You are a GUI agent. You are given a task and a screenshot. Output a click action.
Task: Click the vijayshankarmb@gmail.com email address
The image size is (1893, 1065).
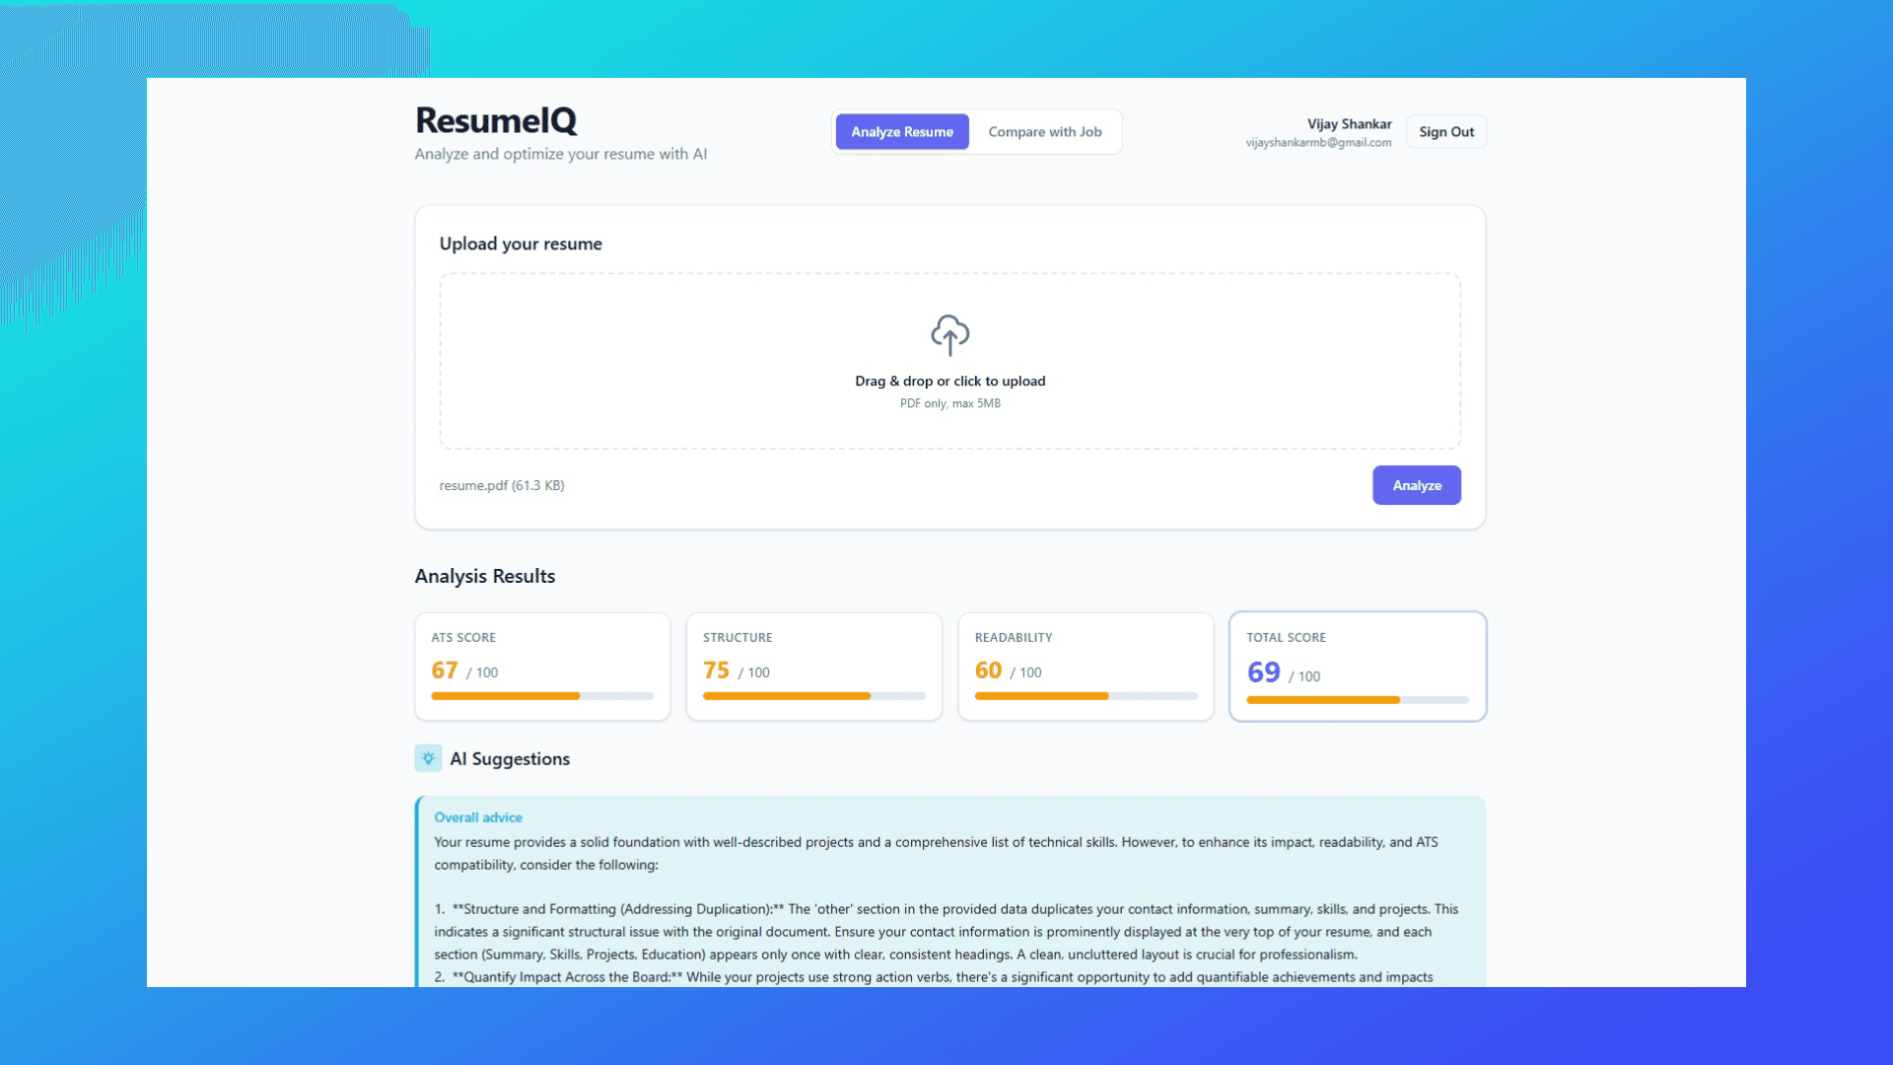point(1318,142)
